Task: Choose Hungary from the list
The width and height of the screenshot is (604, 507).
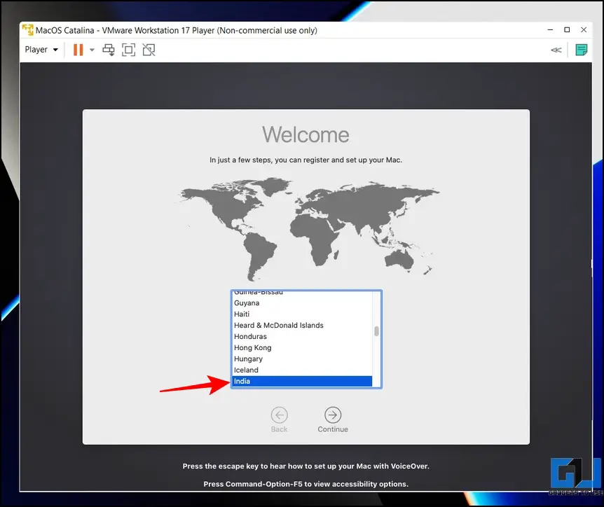Action: 301,359
